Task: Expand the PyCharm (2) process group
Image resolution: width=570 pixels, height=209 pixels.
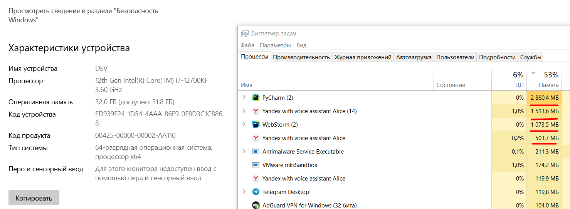Action: [244, 98]
